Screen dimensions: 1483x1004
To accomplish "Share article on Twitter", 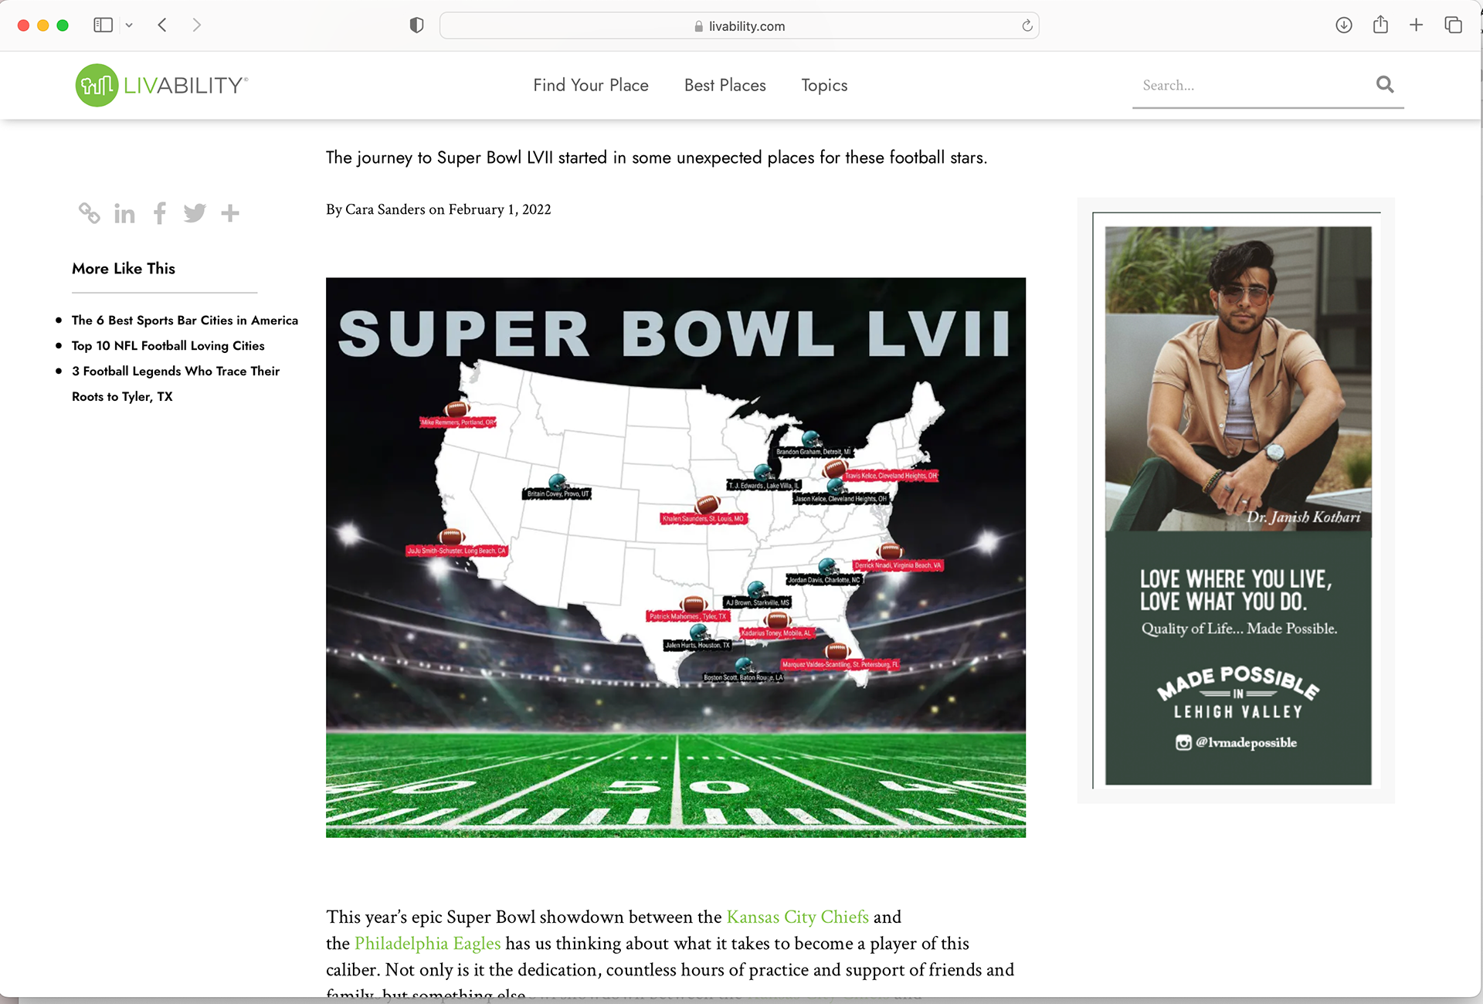I will [195, 213].
